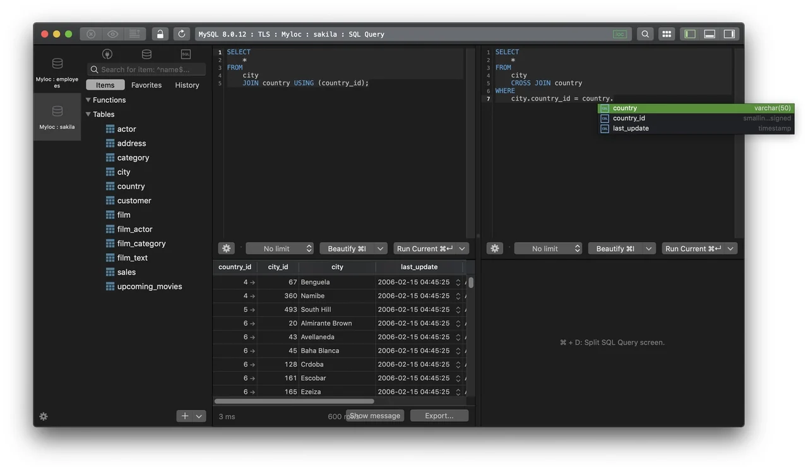Click the lock icon in the toolbar
The width and height of the screenshot is (808, 471).
(160, 34)
